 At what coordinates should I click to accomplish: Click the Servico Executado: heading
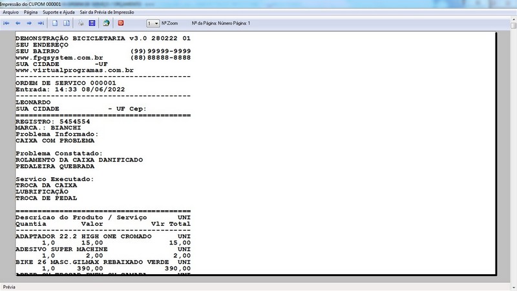pyautogui.click(x=55, y=179)
